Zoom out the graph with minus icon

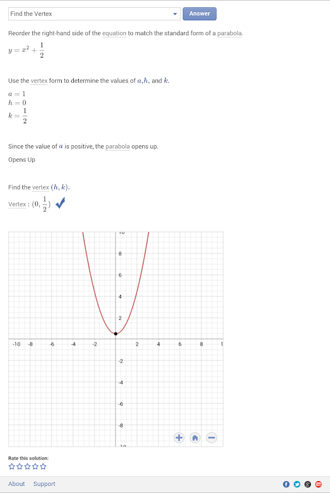(x=212, y=437)
